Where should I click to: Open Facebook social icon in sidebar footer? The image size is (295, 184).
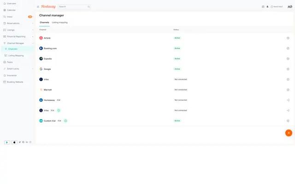click(23, 142)
